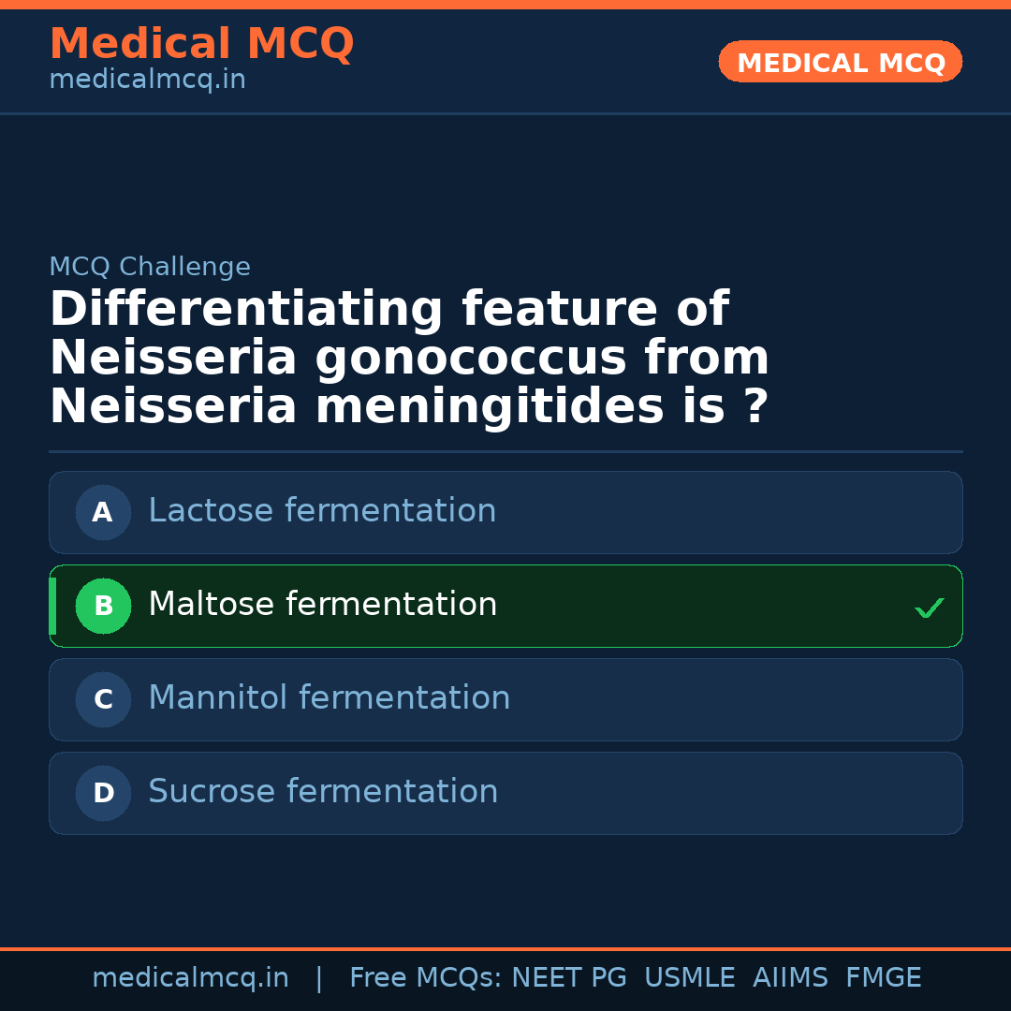
Task: Choose the Maltose fermentation answer
Action: point(322,605)
